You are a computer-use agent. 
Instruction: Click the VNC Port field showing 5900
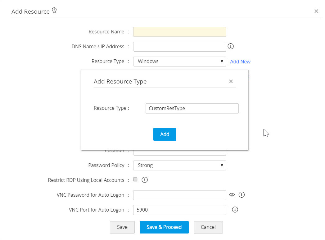tap(179, 210)
